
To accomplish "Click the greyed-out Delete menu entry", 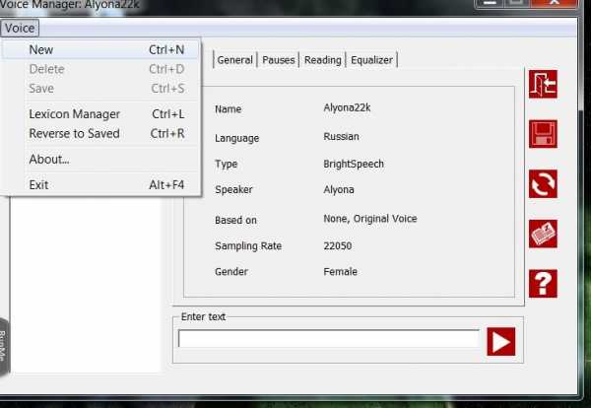I will (x=46, y=69).
